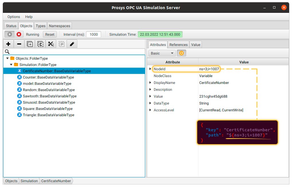Open the Basic attribute view dropdown
Image resolution: width=292 pixels, height=187 pixels.
(x=162, y=53)
